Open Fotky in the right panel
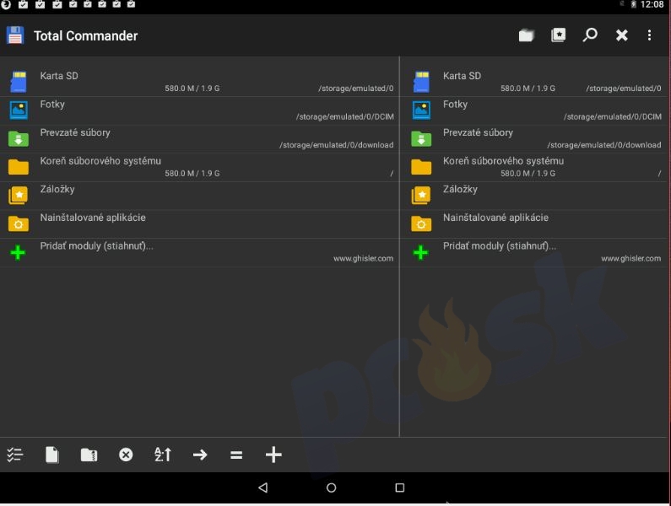 click(535, 110)
